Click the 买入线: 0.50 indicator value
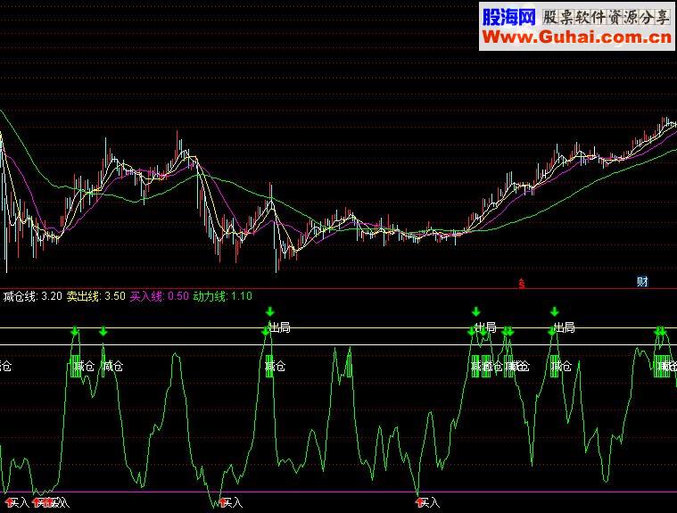 click(x=160, y=296)
